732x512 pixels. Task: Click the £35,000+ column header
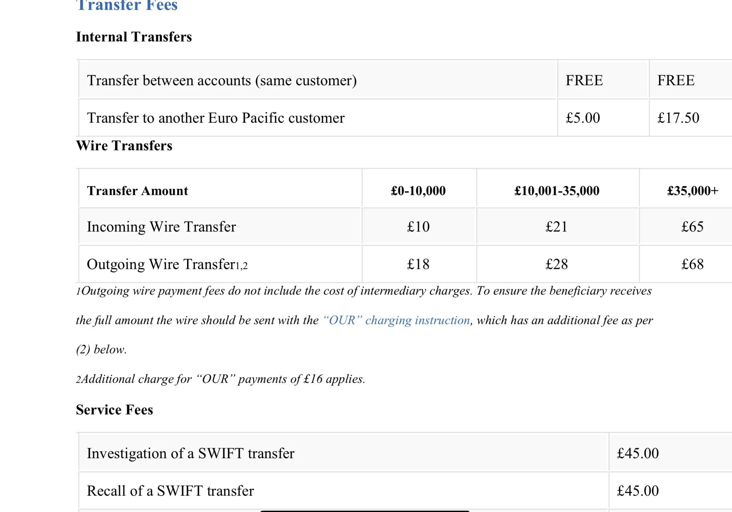pos(693,190)
